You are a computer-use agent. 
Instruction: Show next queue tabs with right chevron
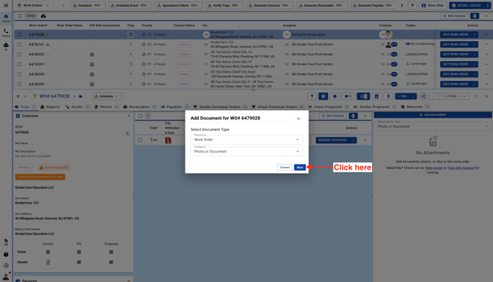pos(402,5)
